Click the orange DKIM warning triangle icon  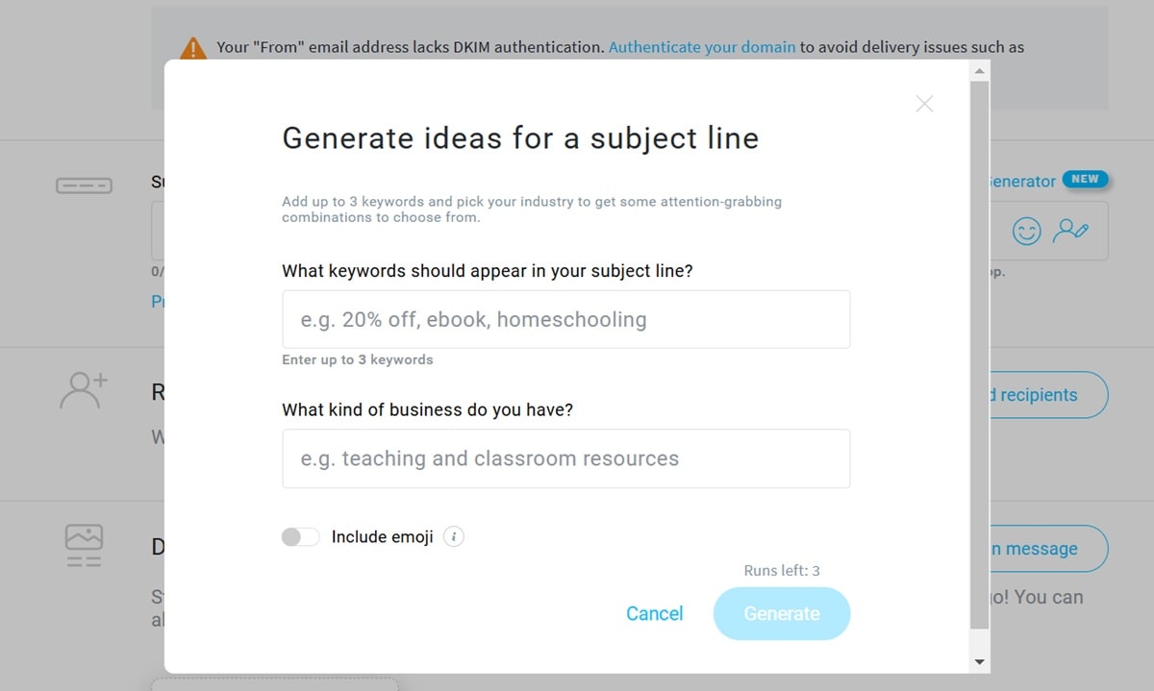pyautogui.click(x=193, y=47)
